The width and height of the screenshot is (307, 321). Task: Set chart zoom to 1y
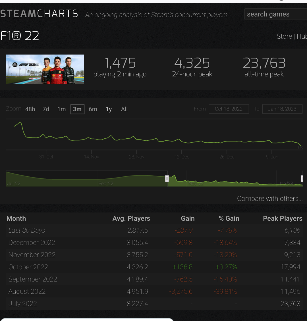coord(109,109)
